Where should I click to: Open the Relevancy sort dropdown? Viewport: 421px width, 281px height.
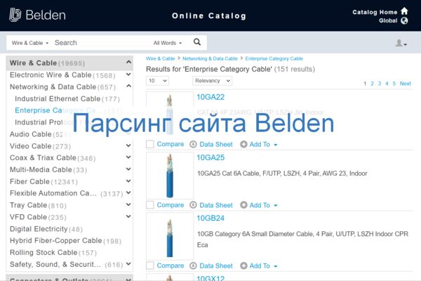[212, 81]
